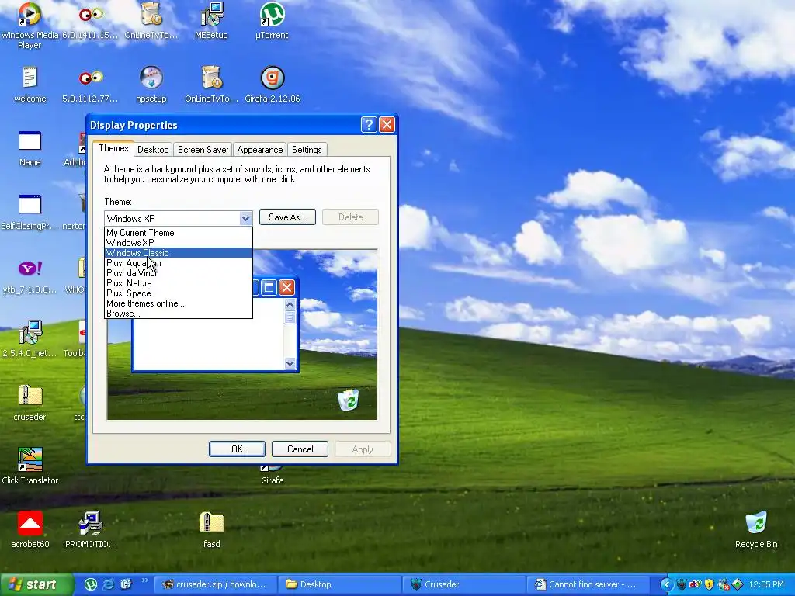Show hidden tray icons arrow
795x596 pixels.
[x=667, y=585]
